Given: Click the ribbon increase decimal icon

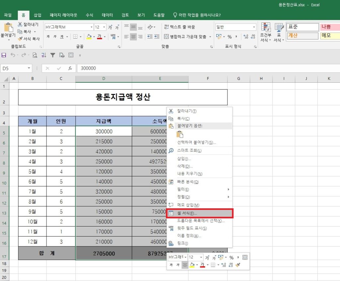Looking at the screenshot, I should [246, 37].
